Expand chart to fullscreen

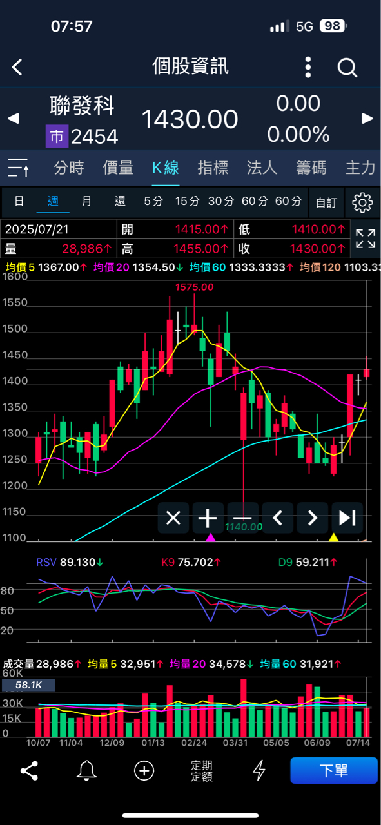point(365,238)
